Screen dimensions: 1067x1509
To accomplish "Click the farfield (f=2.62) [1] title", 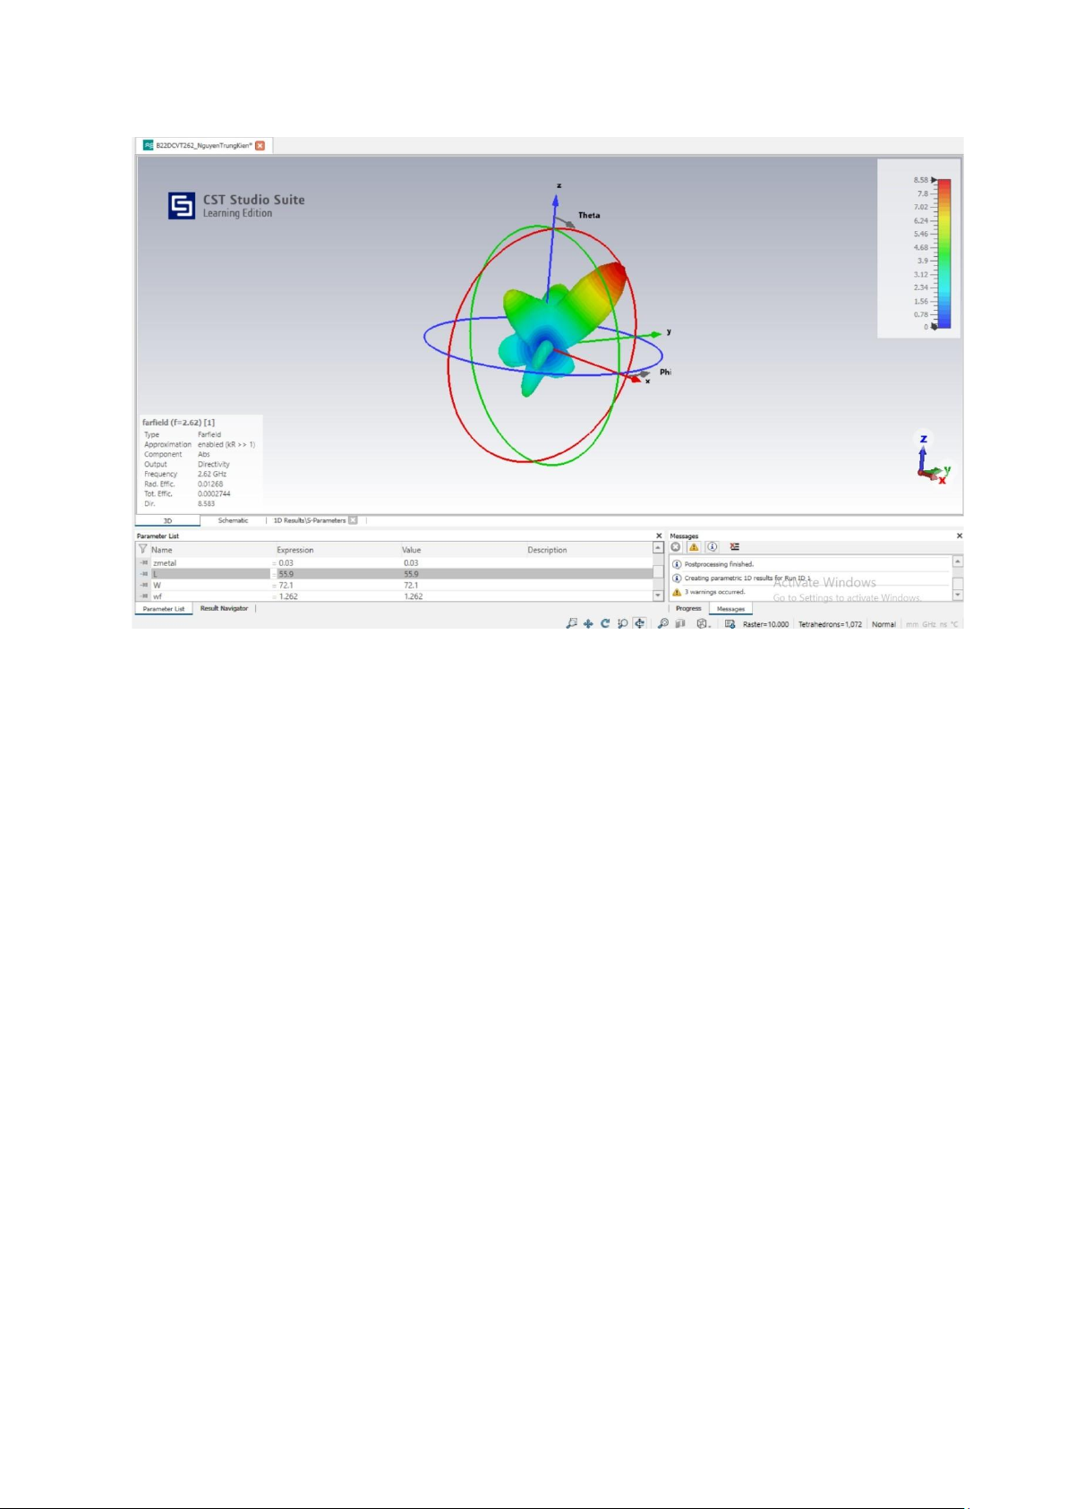I will coord(178,422).
